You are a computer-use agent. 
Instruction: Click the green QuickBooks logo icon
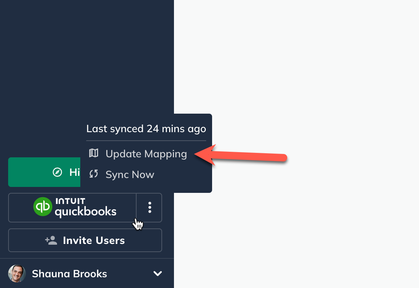coord(43,207)
